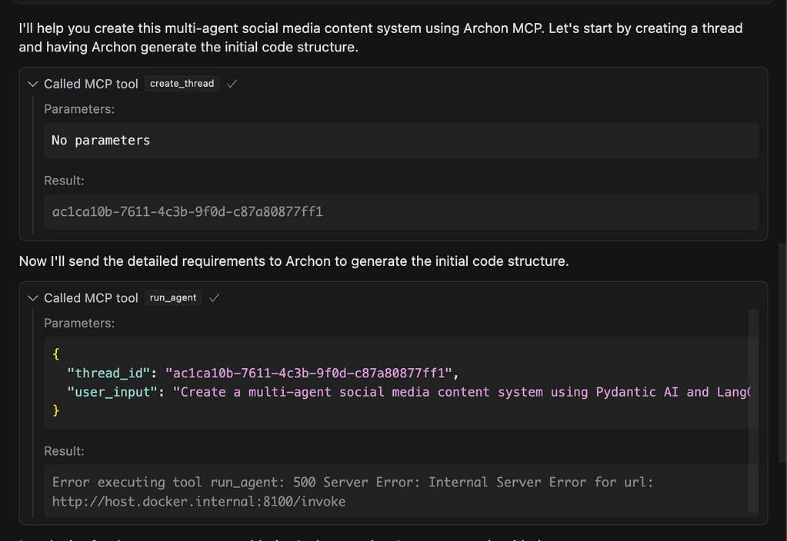The width and height of the screenshot is (787, 541).
Task: Open the host.docker.internal:8100/invoke URL
Action: coord(198,502)
